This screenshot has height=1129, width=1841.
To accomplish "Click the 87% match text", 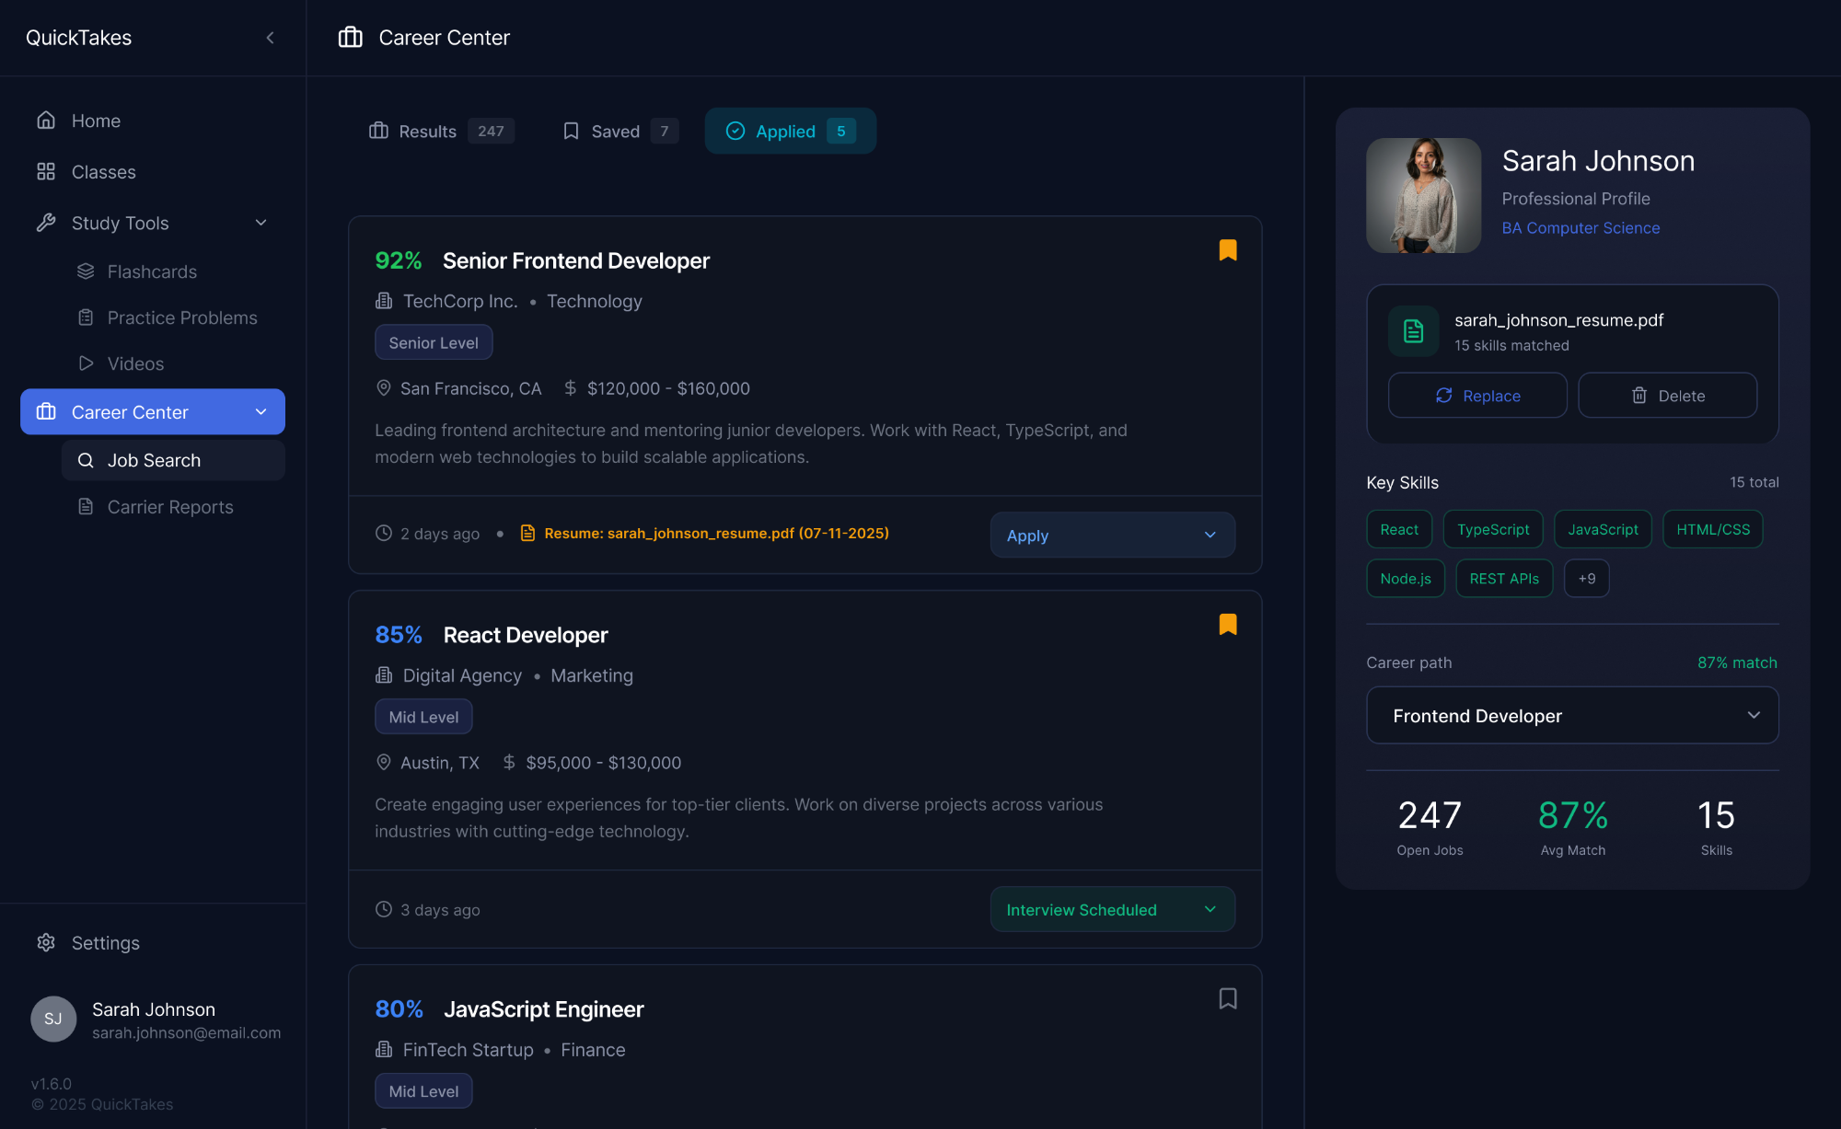I will (1737, 662).
